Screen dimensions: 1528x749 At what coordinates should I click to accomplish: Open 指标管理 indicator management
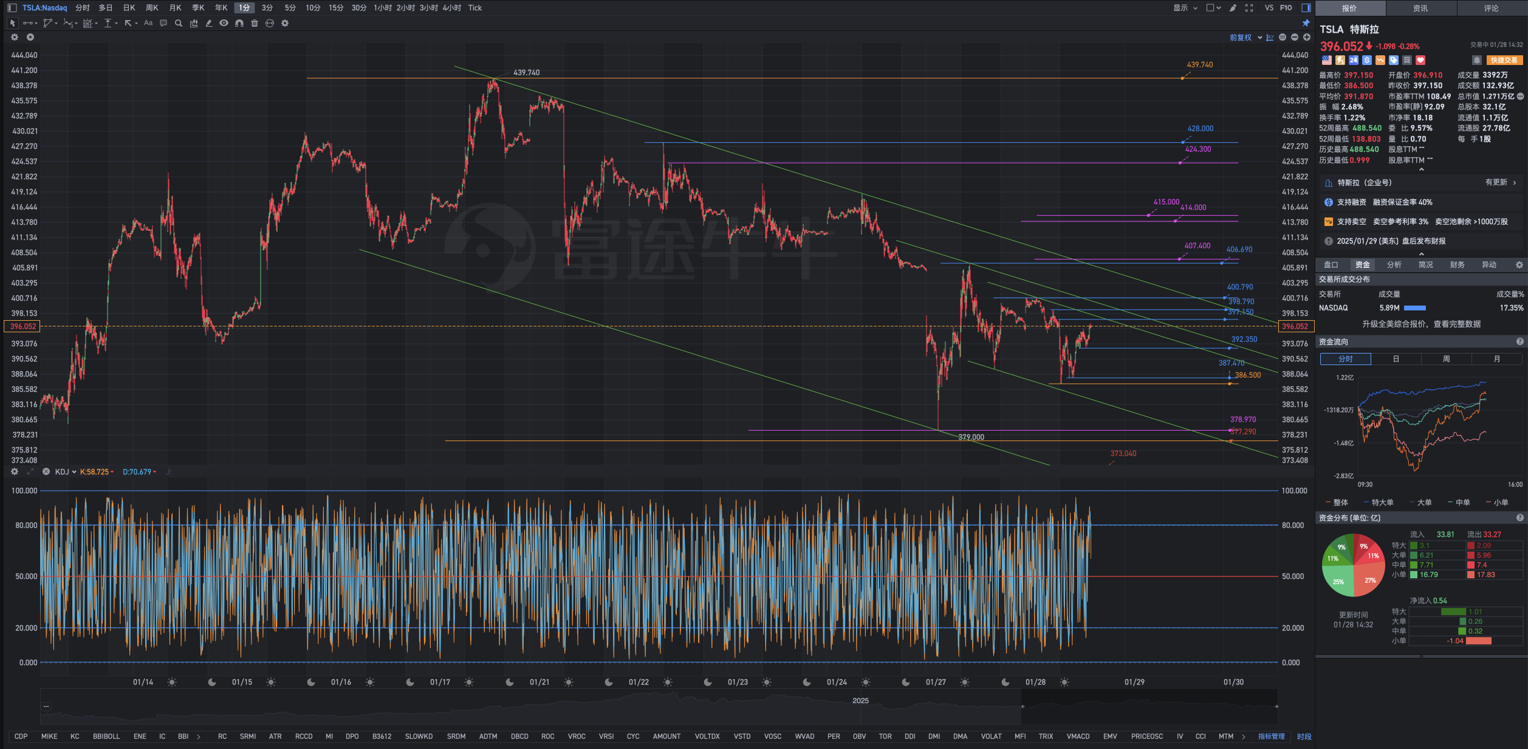coord(1271,736)
